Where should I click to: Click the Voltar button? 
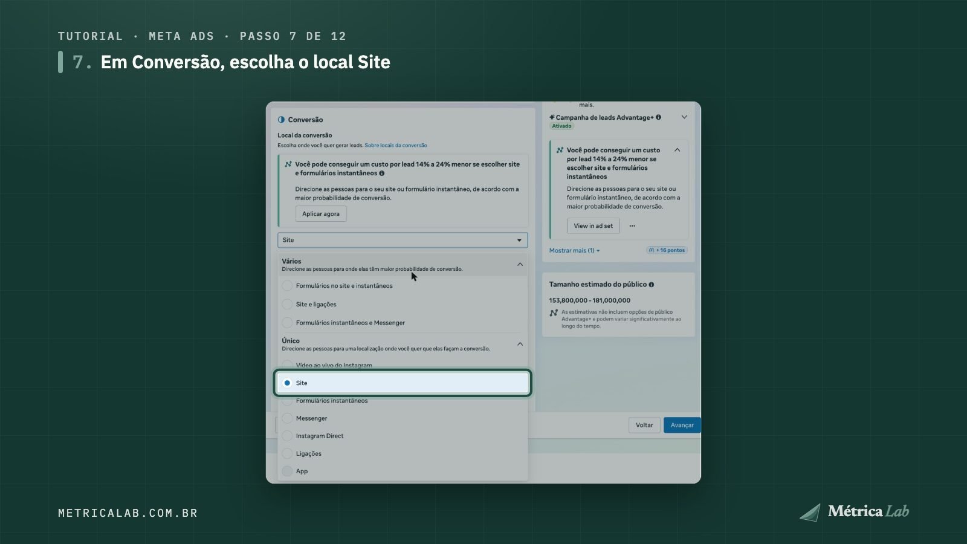pyautogui.click(x=644, y=425)
